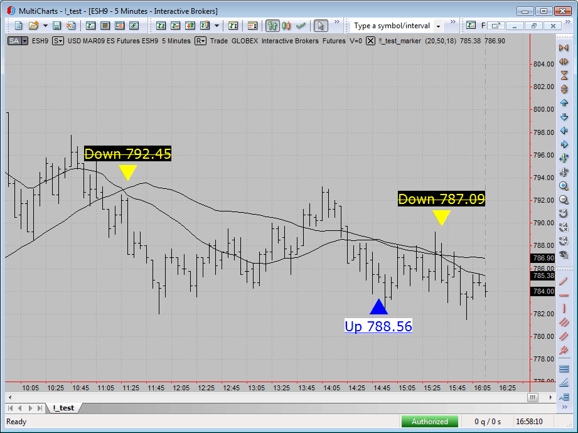Click the Open folder icon
578x433 pixels.
[33, 26]
